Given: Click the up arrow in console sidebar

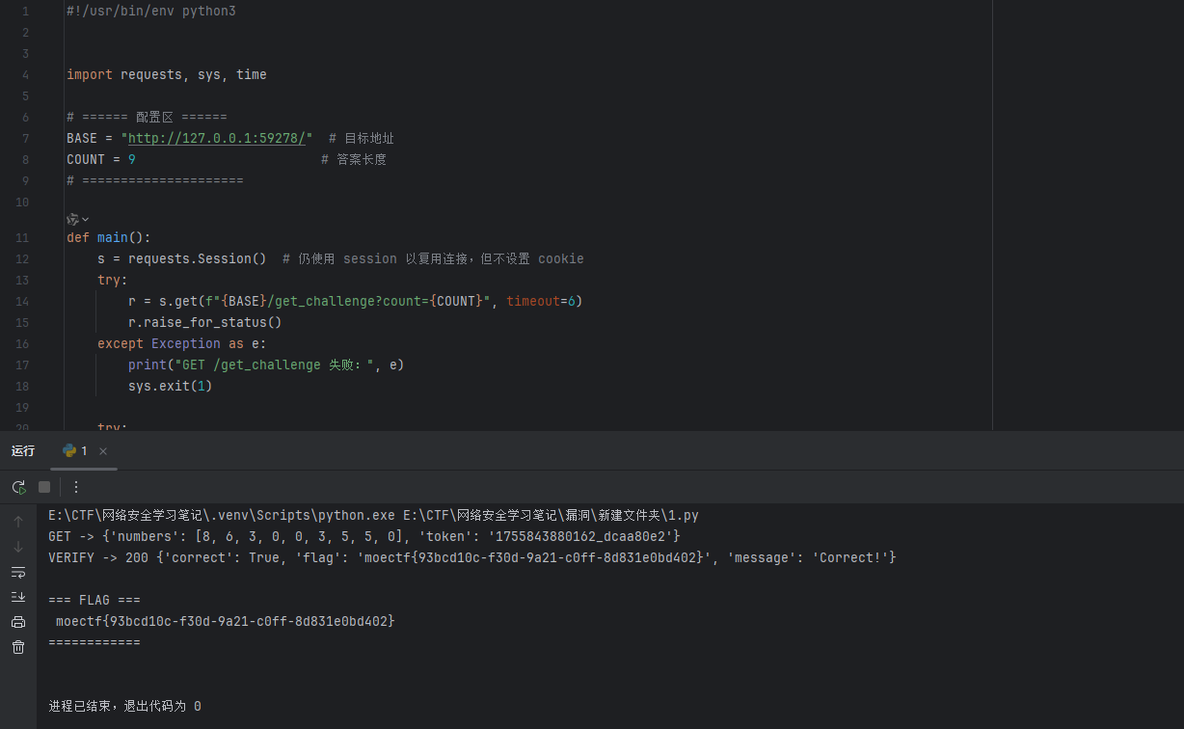Looking at the screenshot, I should point(18,522).
